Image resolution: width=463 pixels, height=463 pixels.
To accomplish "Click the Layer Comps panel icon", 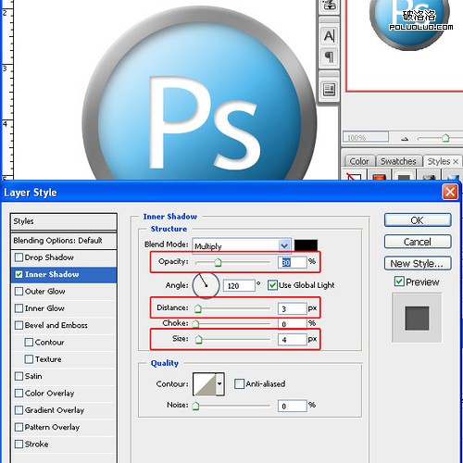I will 329,90.
